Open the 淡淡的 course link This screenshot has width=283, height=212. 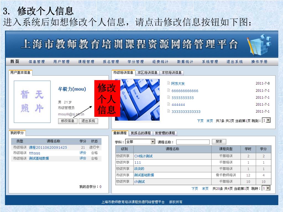139,169
